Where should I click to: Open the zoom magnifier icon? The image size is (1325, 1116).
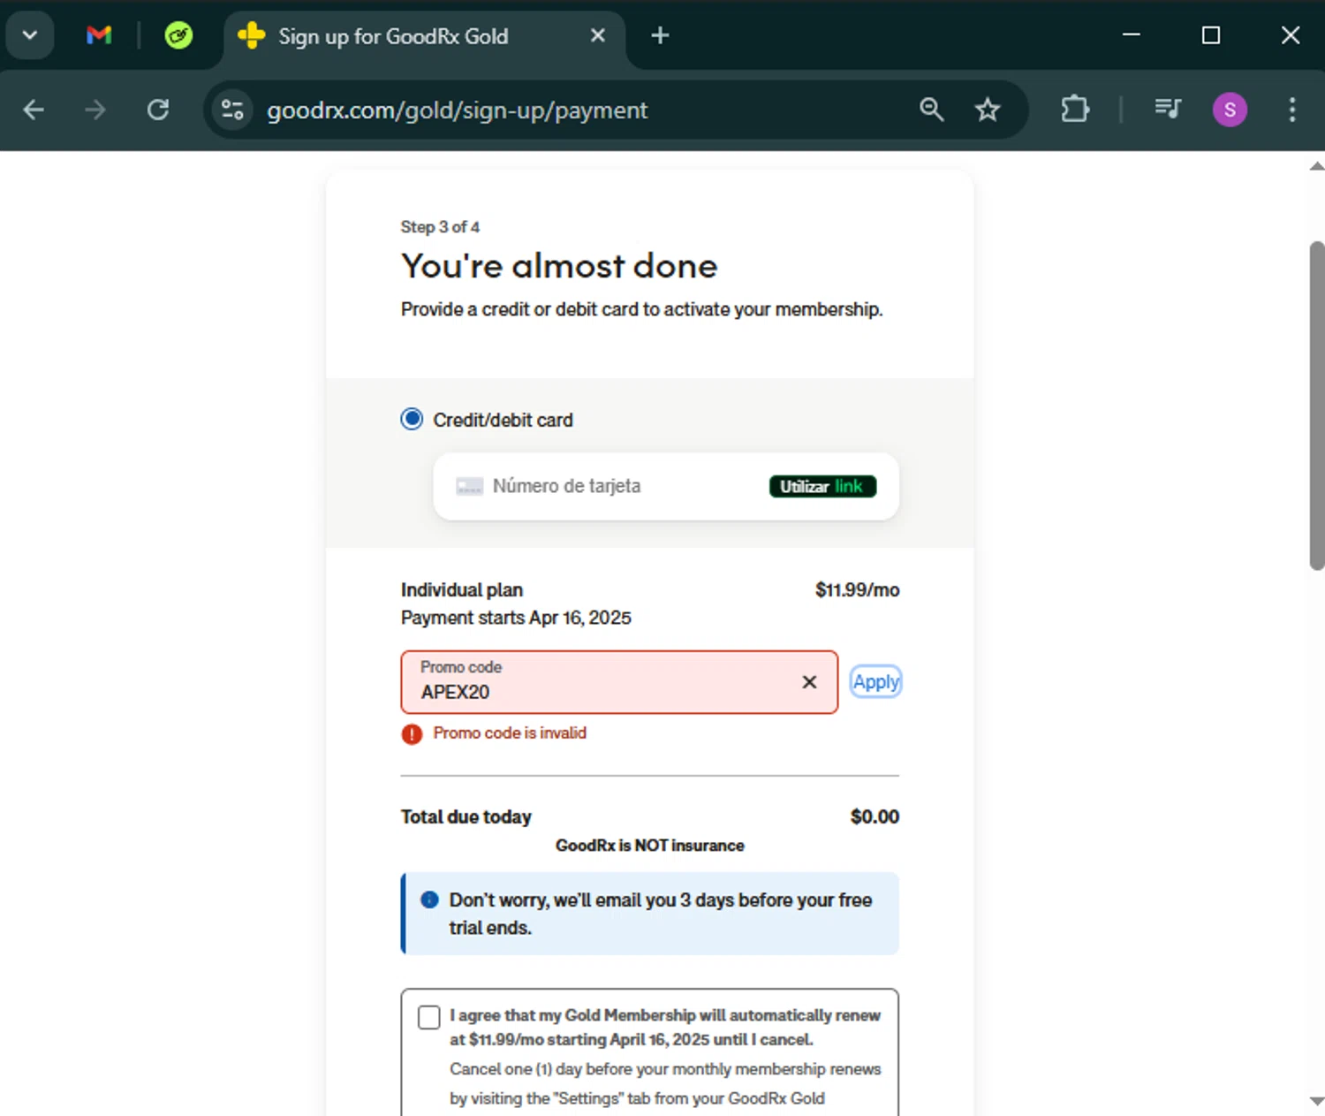[932, 110]
